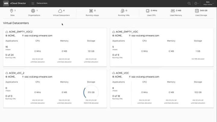The height and width of the screenshot is (122, 217).
Task: Click the 549 GB used storage value
Action: [203, 11]
